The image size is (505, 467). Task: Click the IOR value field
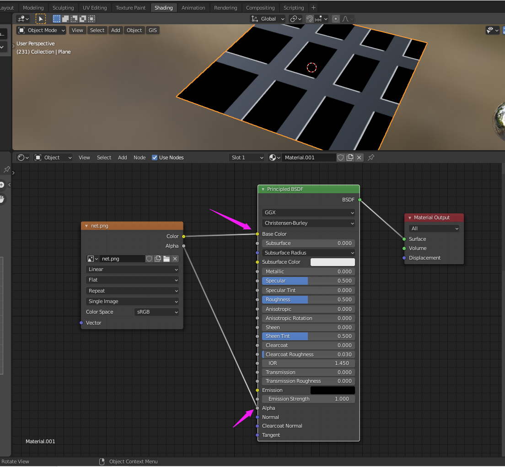[x=309, y=363]
